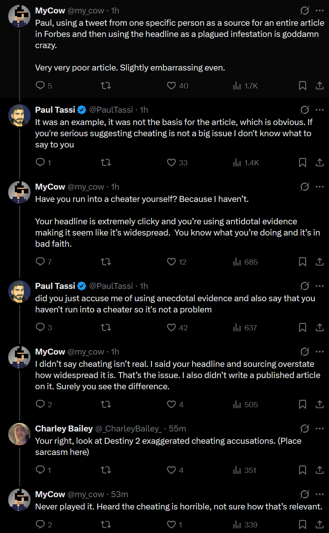Open the 55m timestamp on Charley's tweet
329x533 pixels.
pyautogui.click(x=177, y=428)
